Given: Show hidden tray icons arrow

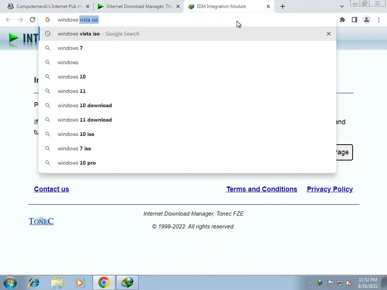Looking at the screenshot, I should pyautogui.click(x=310, y=283).
